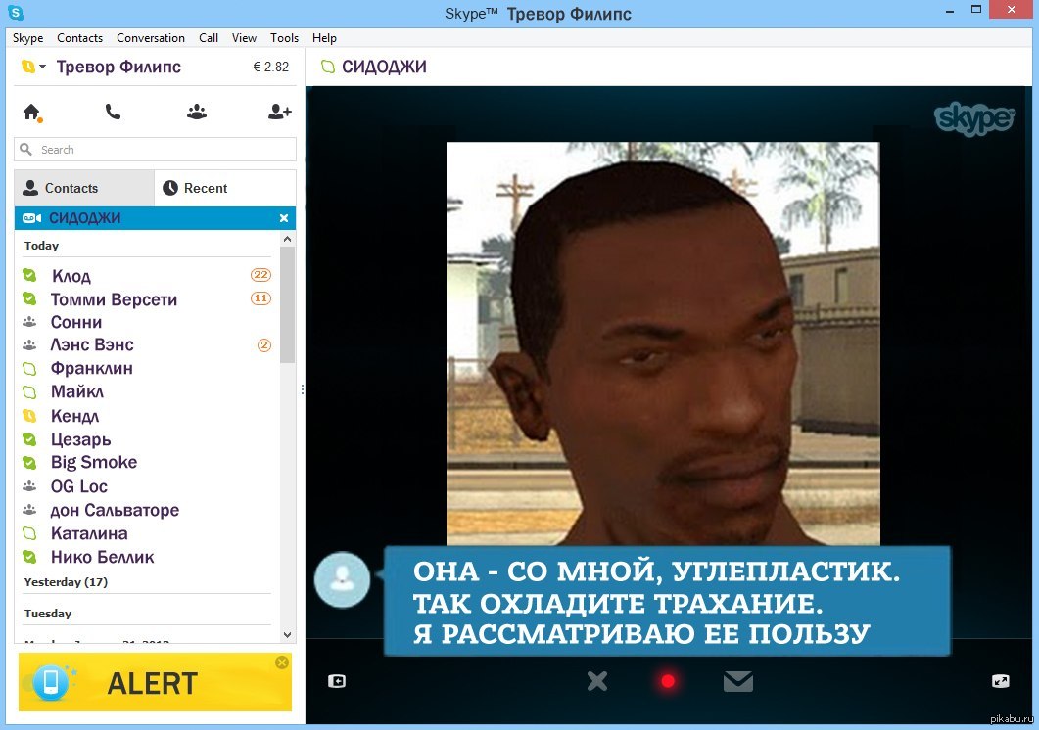
Task: Click the add contact icon
Action: coord(280,112)
